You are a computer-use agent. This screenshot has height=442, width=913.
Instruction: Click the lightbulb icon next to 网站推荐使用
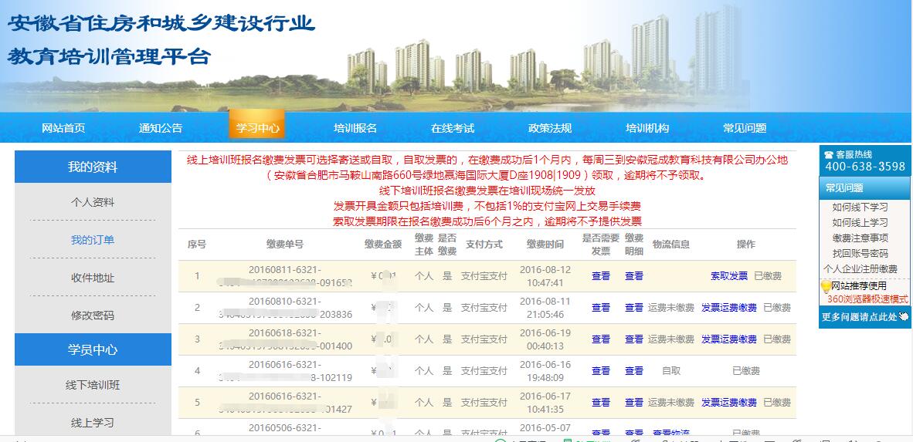pos(825,286)
